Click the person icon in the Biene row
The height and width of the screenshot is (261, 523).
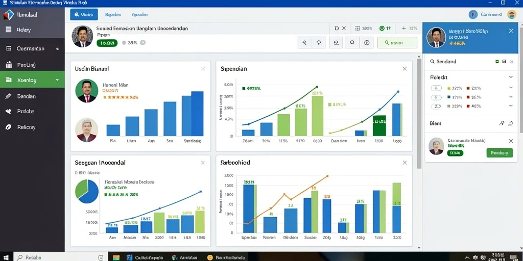502,123
